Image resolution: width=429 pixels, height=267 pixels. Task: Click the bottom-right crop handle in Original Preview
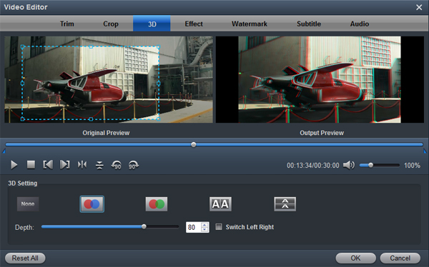[x=159, y=119]
